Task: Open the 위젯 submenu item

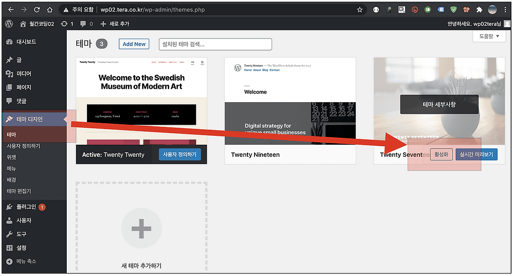Action: pyautogui.click(x=12, y=157)
